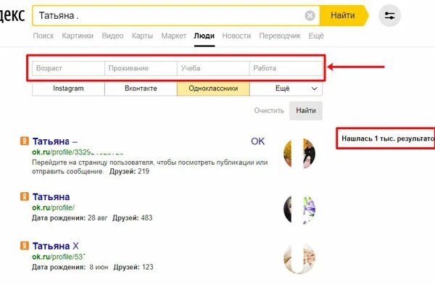Click the Odnoklassniki icon beside Татьяна – result

tap(25, 141)
